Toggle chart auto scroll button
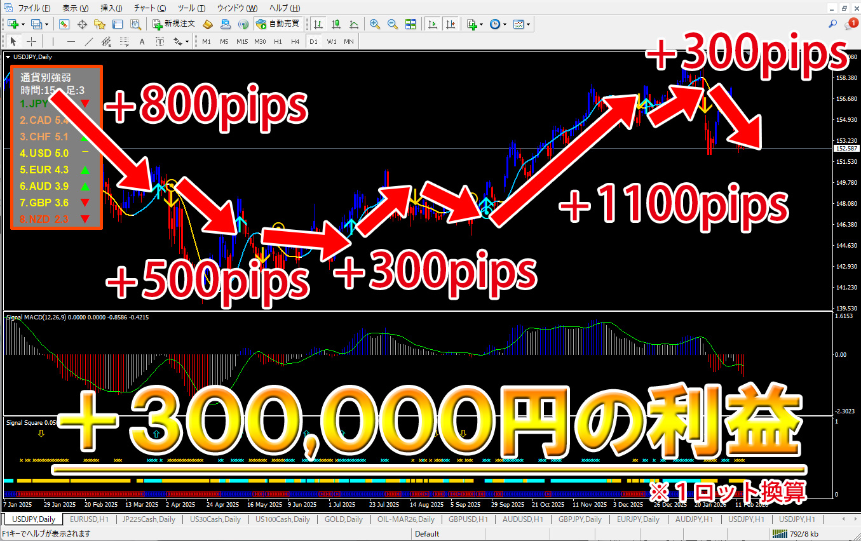 point(433,24)
